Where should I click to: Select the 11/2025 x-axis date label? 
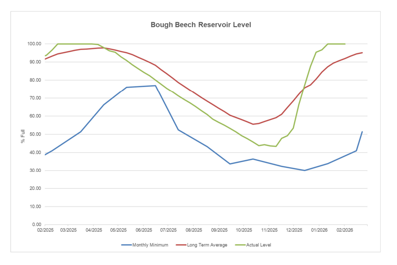click(269, 230)
